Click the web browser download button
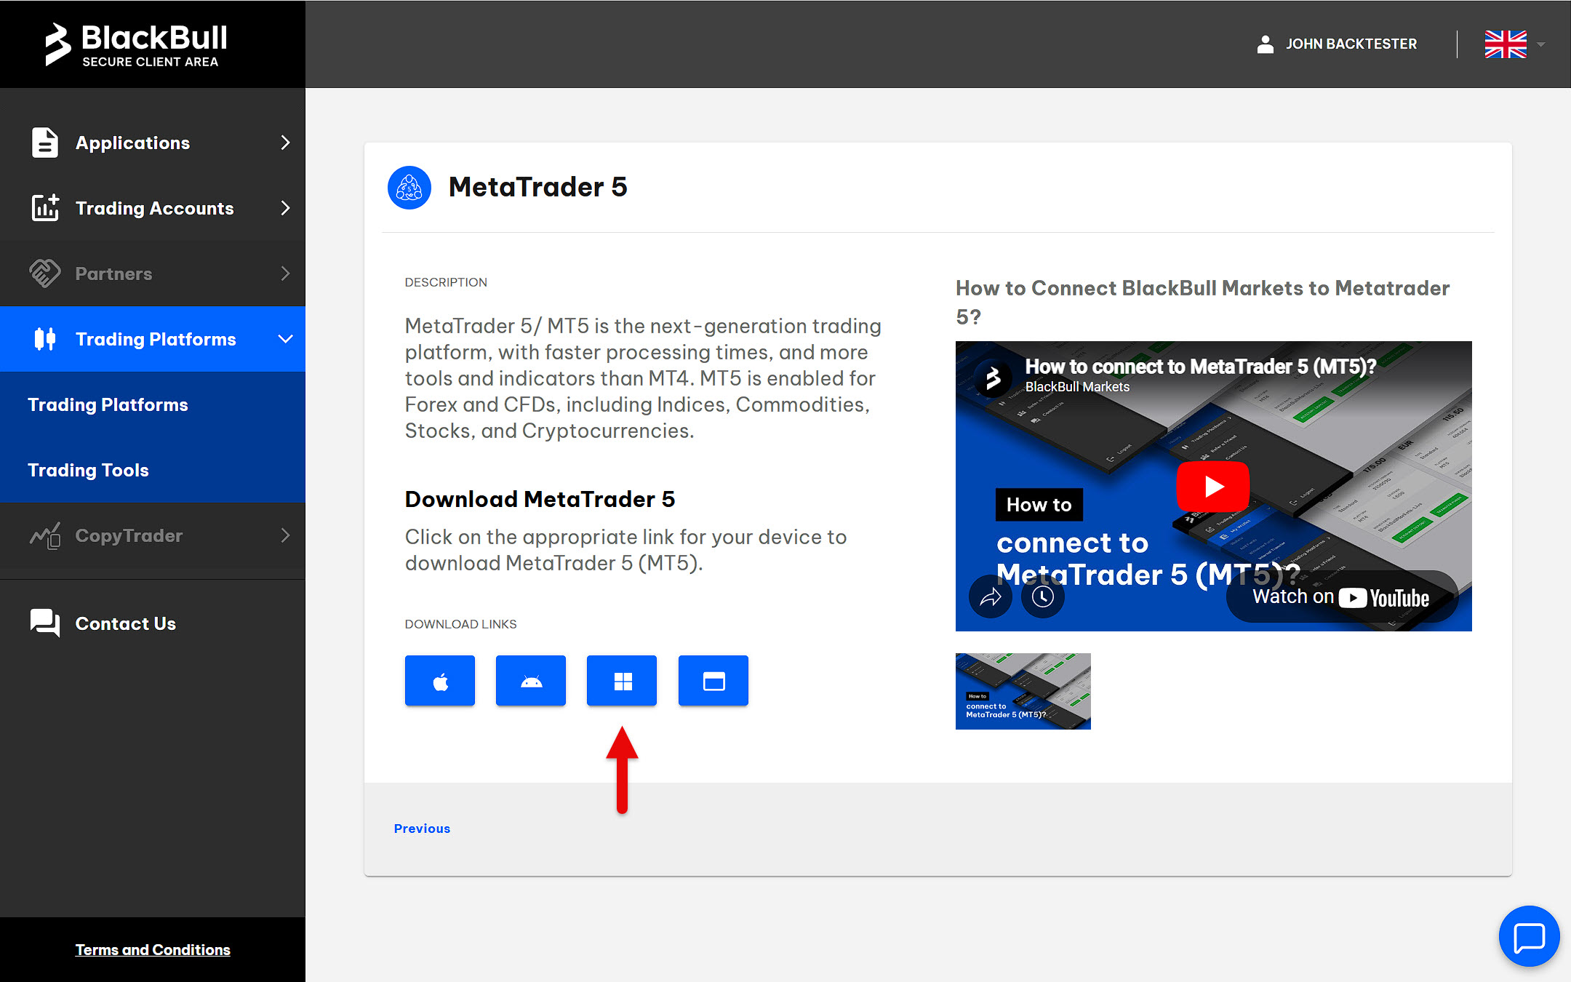 click(713, 681)
